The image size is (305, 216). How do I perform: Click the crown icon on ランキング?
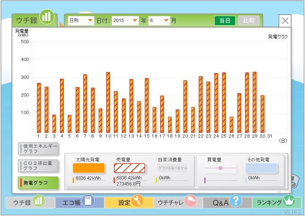point(289,201)
